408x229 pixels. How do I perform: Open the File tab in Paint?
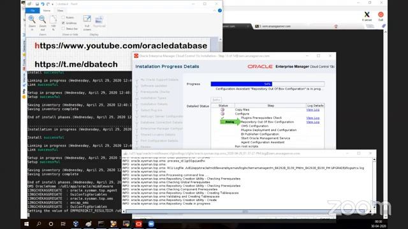coord(33,10)
